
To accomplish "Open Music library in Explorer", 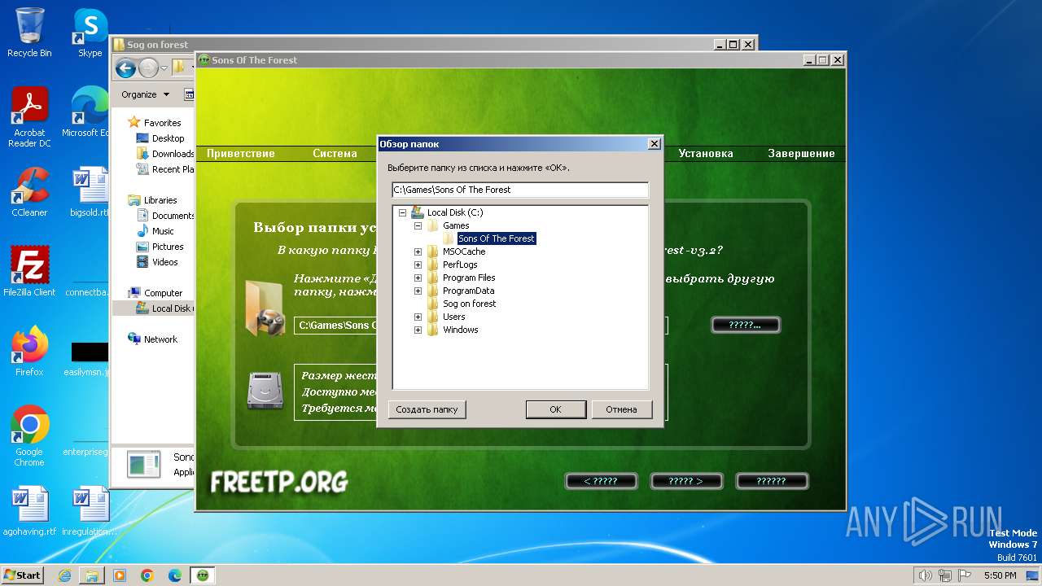I will tap(156, 231).
